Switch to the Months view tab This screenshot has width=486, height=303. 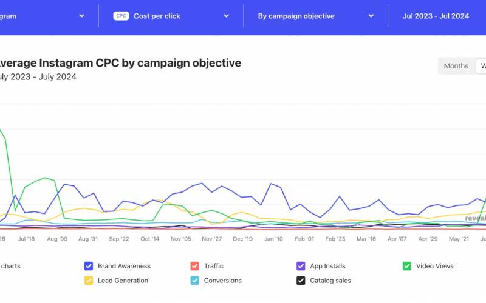pyautogui.click(x=456, y=66)
